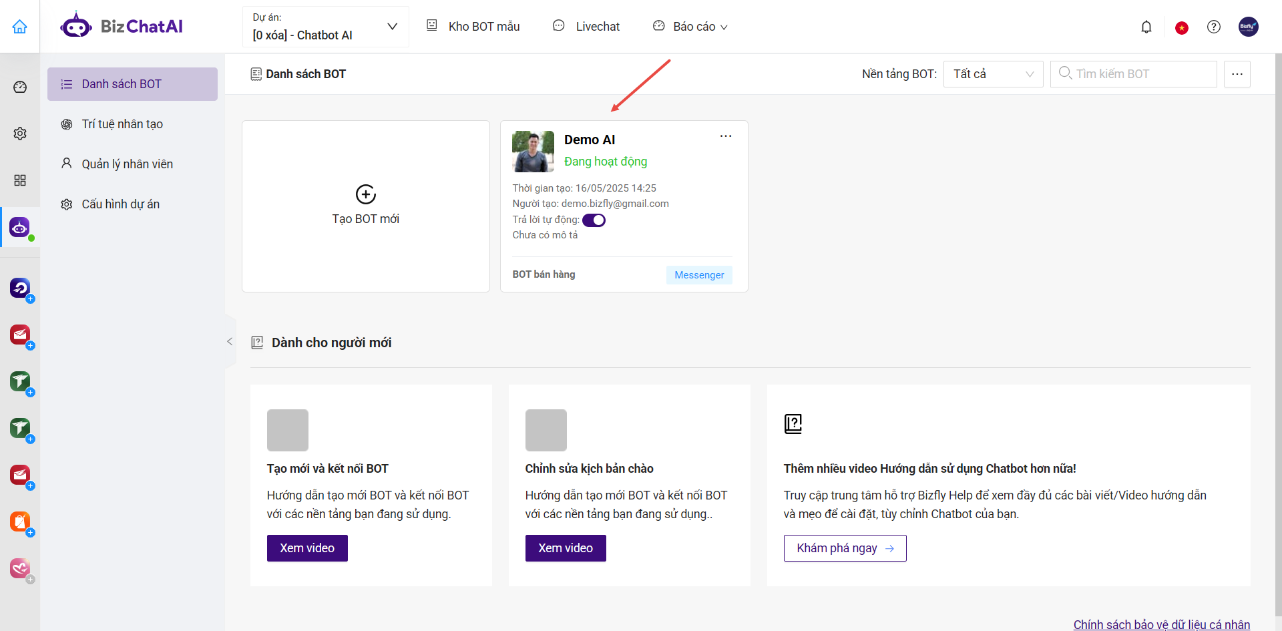The width and height of the screenshot is (1282, 631).
Task: Select the purple chatbot robot app icon
Action: 20,228
